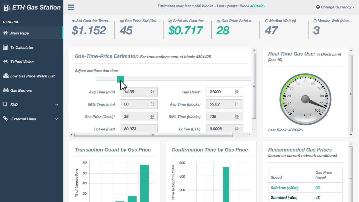Open Low Gas Price Watch List
This screenshot has height=202, width=359.
[x=32, y=76]
